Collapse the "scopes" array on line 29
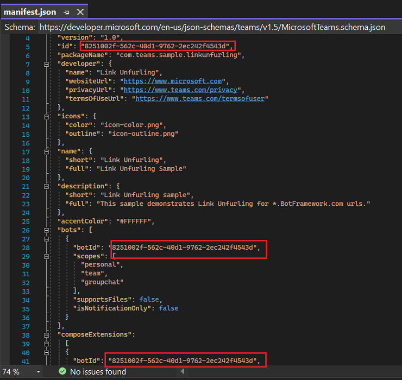Image resolution: width=402 pixels, height=380 pixels. point(46,256)
